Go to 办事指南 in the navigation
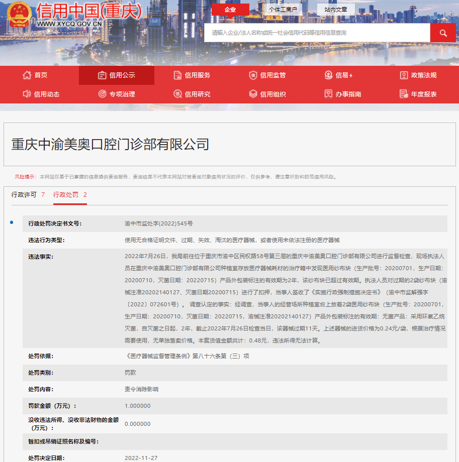 pyautogui.click(x=348, y=94)
